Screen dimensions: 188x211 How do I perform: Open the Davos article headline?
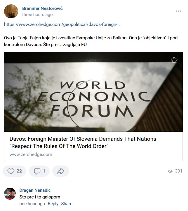(83, 142)
